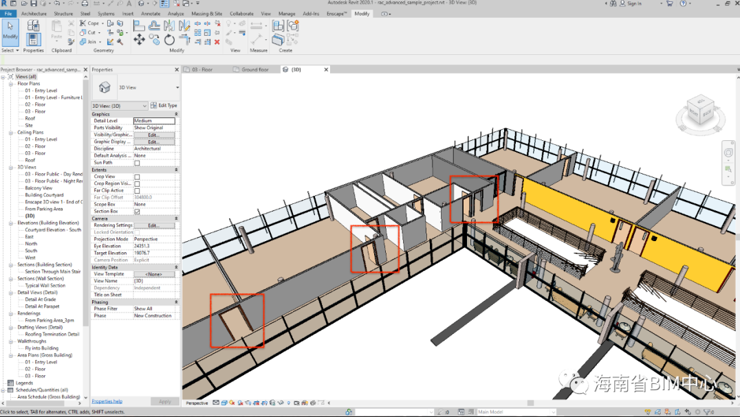Toggle the Crop View checkbox
The image size is (740, 417).
[137, 177]
